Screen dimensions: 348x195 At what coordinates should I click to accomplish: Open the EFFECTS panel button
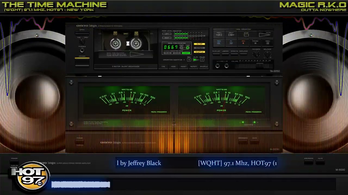pos(234,54)
